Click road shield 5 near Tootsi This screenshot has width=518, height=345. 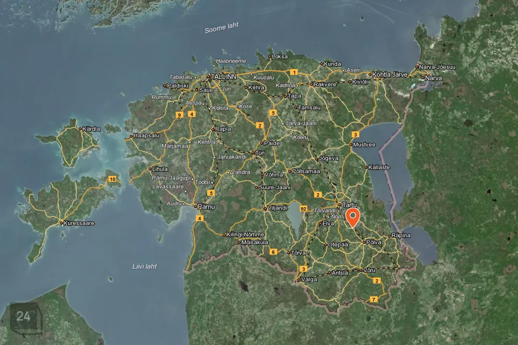point(211,193)
